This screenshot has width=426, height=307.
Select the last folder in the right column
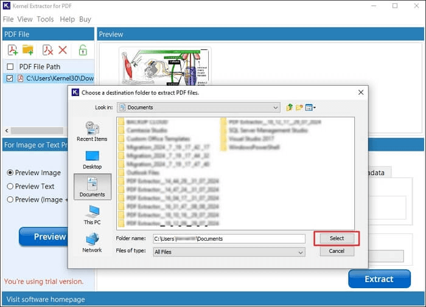(250, 147)
